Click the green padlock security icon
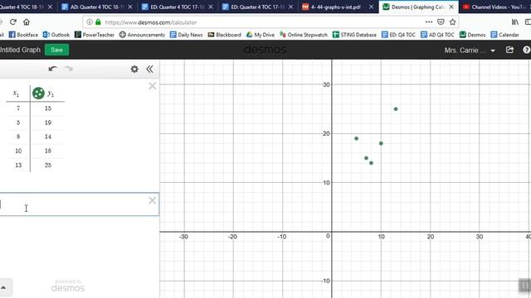 (98, 22)
